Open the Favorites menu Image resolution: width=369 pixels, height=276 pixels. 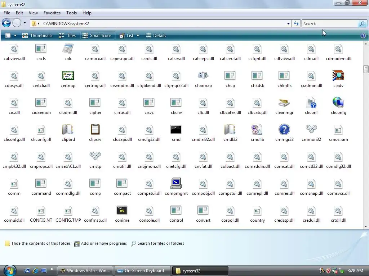[52, 13]
